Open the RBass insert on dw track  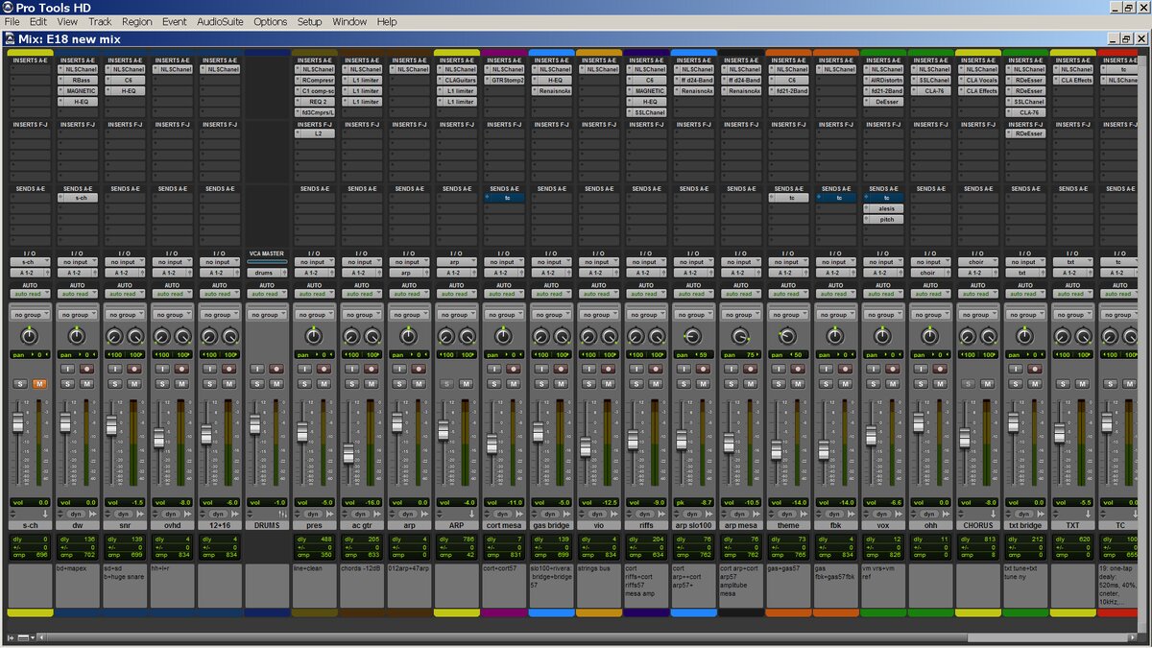[x=82, y=81]
